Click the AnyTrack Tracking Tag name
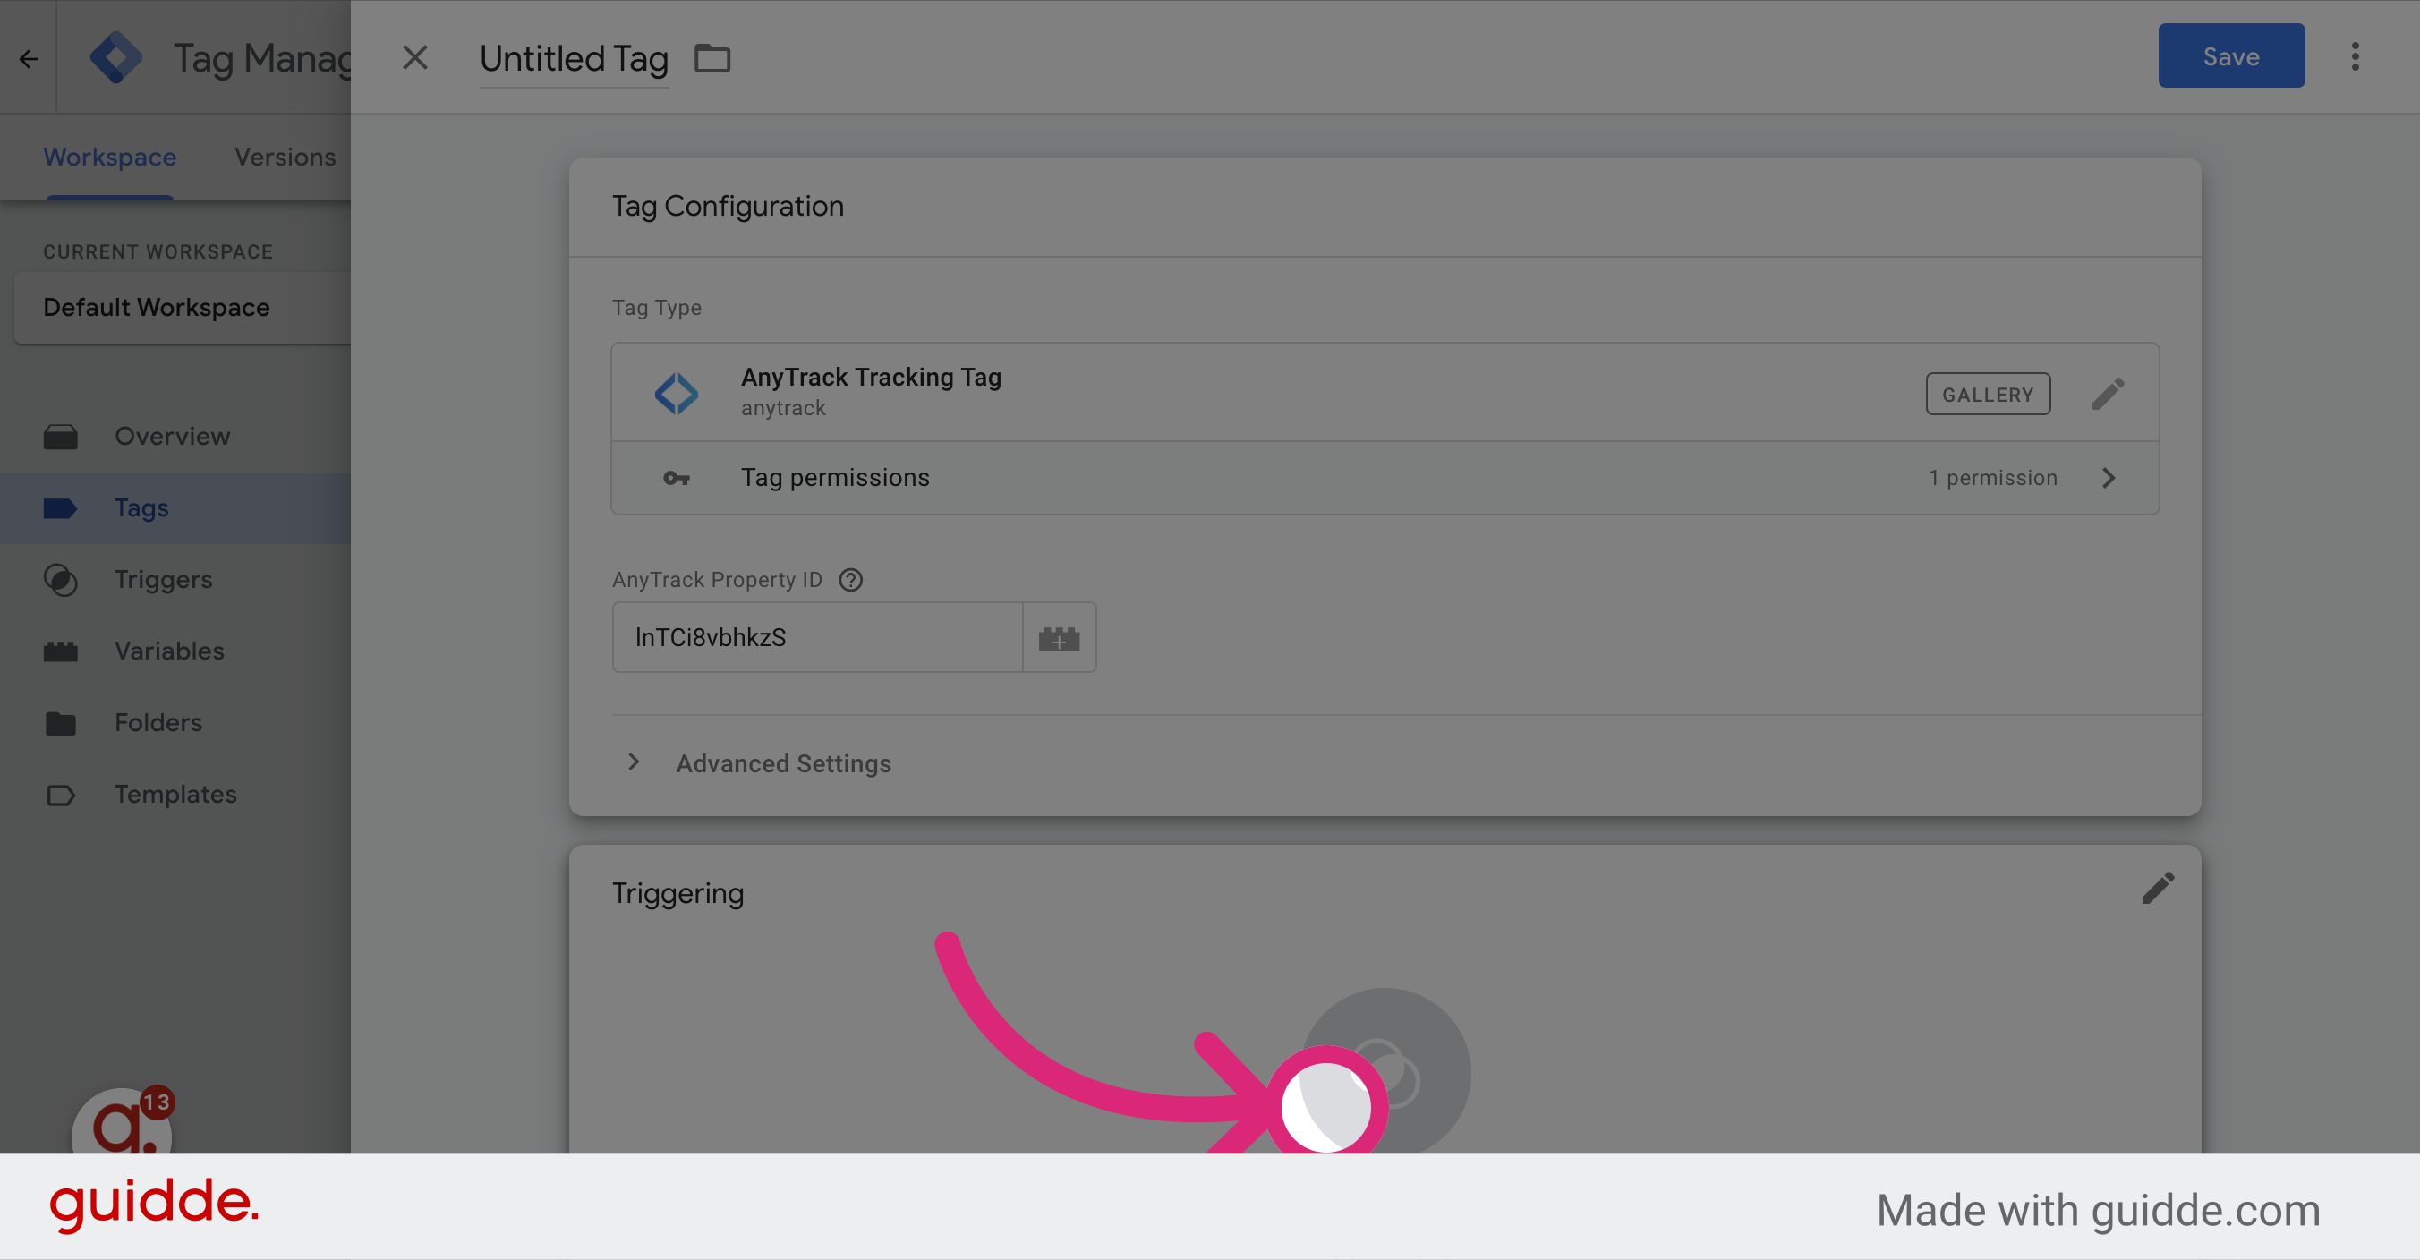This screenshot has height=1260, width=2420. 871,377
